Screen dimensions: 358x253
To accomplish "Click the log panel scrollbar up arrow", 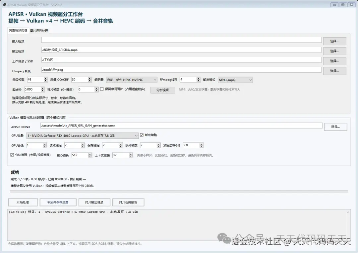I will point(348,212).
